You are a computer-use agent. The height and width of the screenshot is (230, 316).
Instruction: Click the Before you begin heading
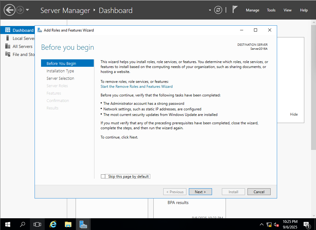click(x=68, y=47)
